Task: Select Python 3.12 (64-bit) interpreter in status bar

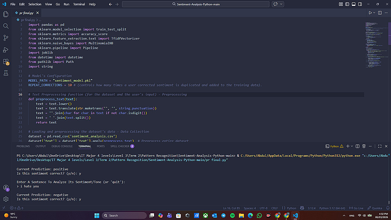Action: click(x=332, y=208)
